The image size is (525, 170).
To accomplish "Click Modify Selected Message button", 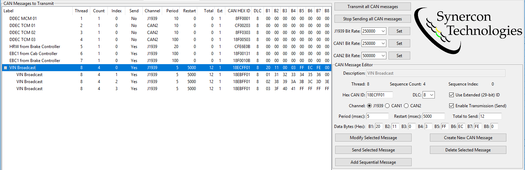I will click(373, 138).
